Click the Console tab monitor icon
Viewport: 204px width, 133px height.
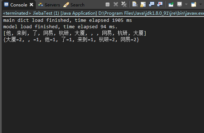click(6, 5)
